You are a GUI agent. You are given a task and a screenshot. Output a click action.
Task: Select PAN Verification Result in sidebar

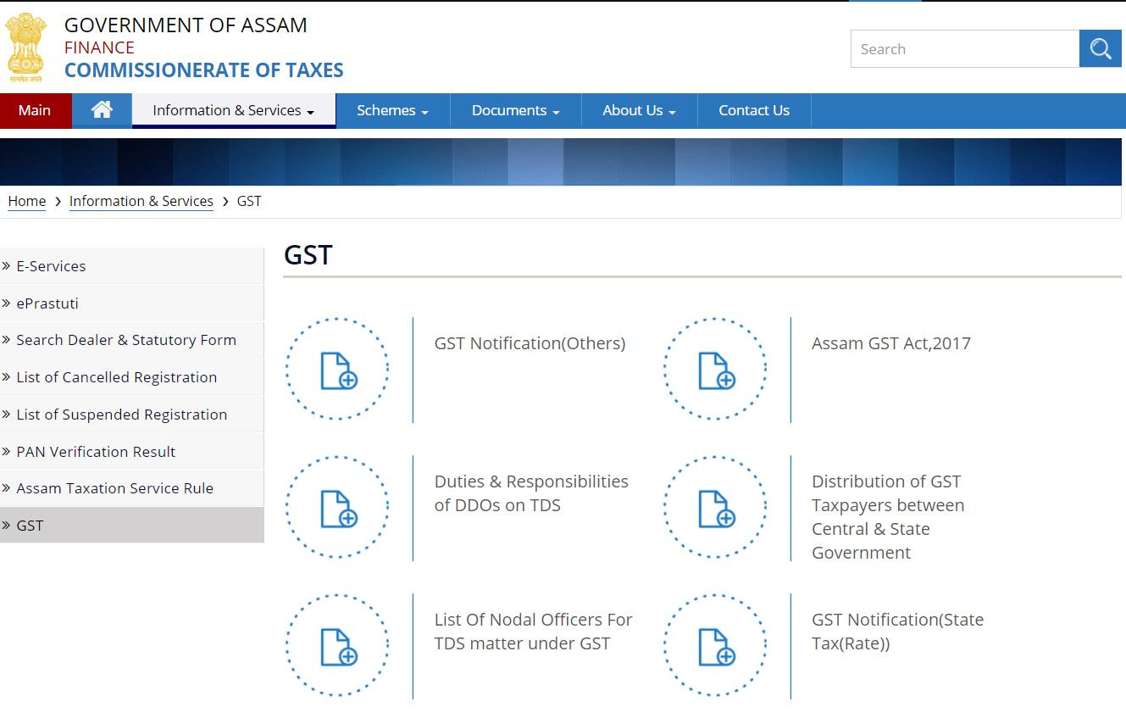pos(96,452)
